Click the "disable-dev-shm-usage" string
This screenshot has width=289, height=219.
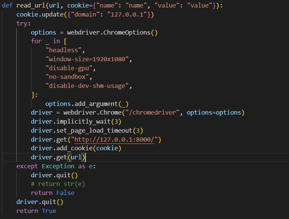click(x=87, y=86)
